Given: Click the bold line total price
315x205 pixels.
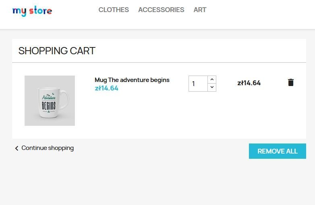Looking at the screenshot, I should [249, 83].
